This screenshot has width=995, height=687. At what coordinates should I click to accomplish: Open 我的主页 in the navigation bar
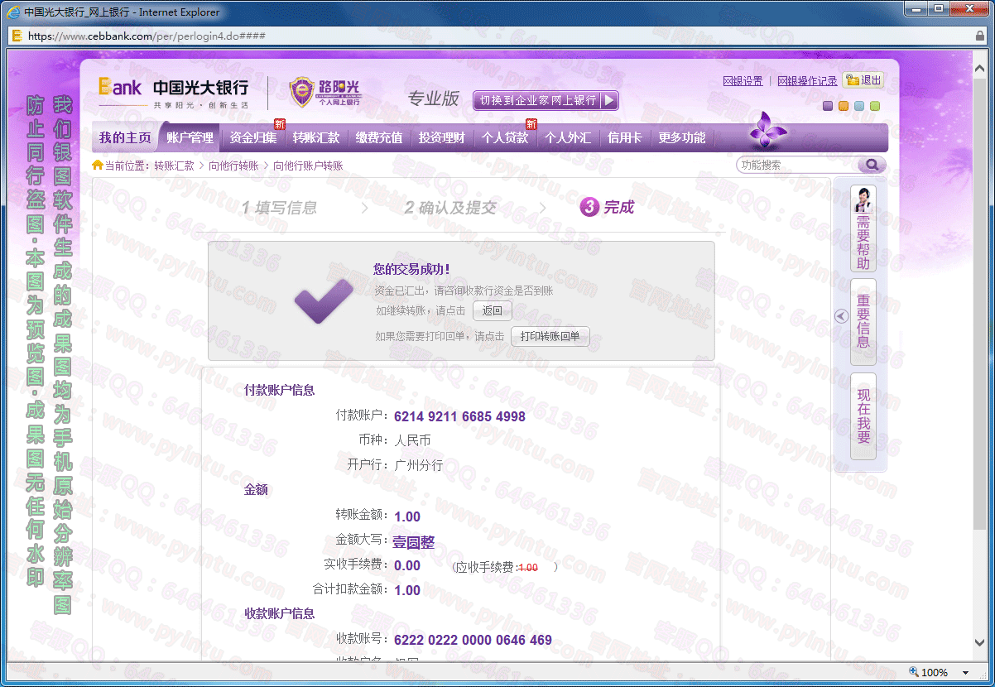[125, 137]
